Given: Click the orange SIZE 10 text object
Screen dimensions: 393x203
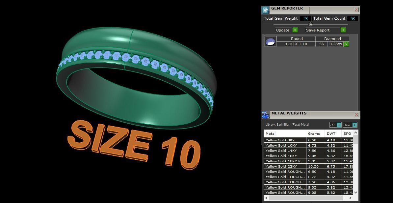Looking at the screenshot, I should click(x=134, y=144).
